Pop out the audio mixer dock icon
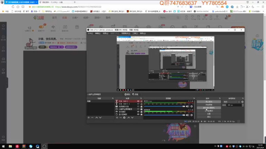Screen dimensions: 266x149 pyautogui.click(x=194, y=98)
